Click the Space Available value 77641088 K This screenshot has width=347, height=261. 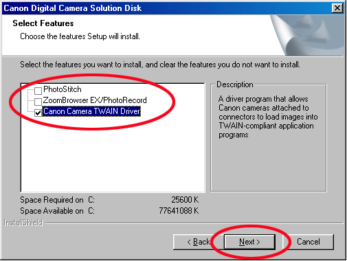pos(179,211)
